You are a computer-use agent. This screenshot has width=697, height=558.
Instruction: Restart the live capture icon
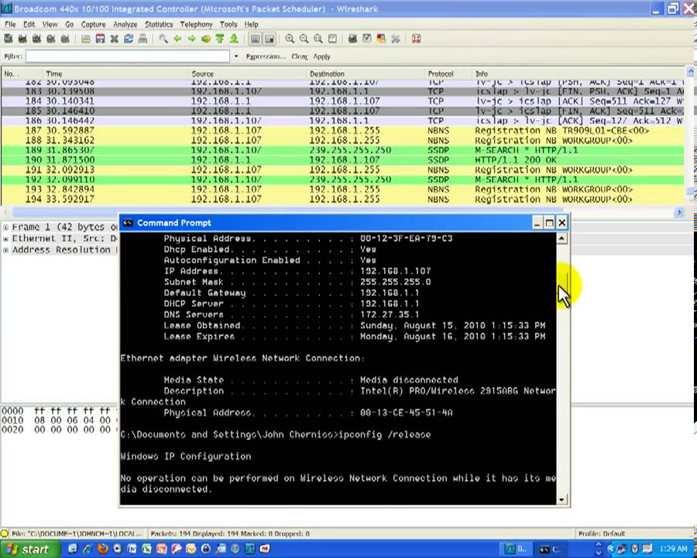[x=65, y=40]
